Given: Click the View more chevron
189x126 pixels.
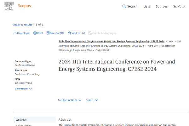Looking at the screenshot, I should pyautogui.click(x=31, y=89).
